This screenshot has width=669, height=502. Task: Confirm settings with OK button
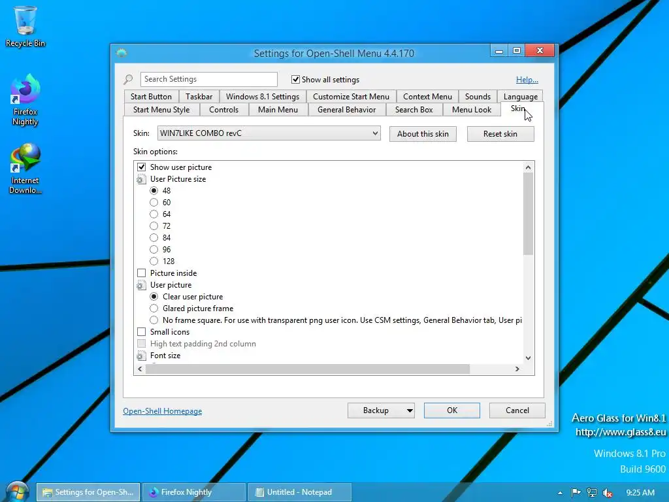click(x=452, y=410)
